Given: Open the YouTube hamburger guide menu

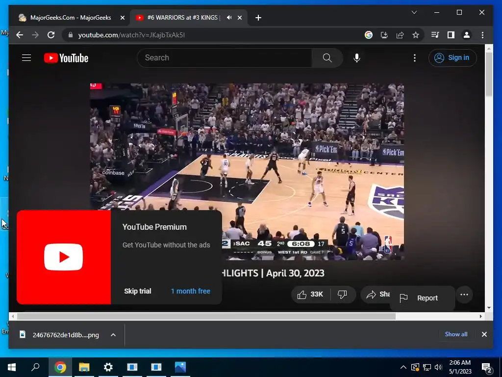Looking at the screenshot, I should click(26, 58).
